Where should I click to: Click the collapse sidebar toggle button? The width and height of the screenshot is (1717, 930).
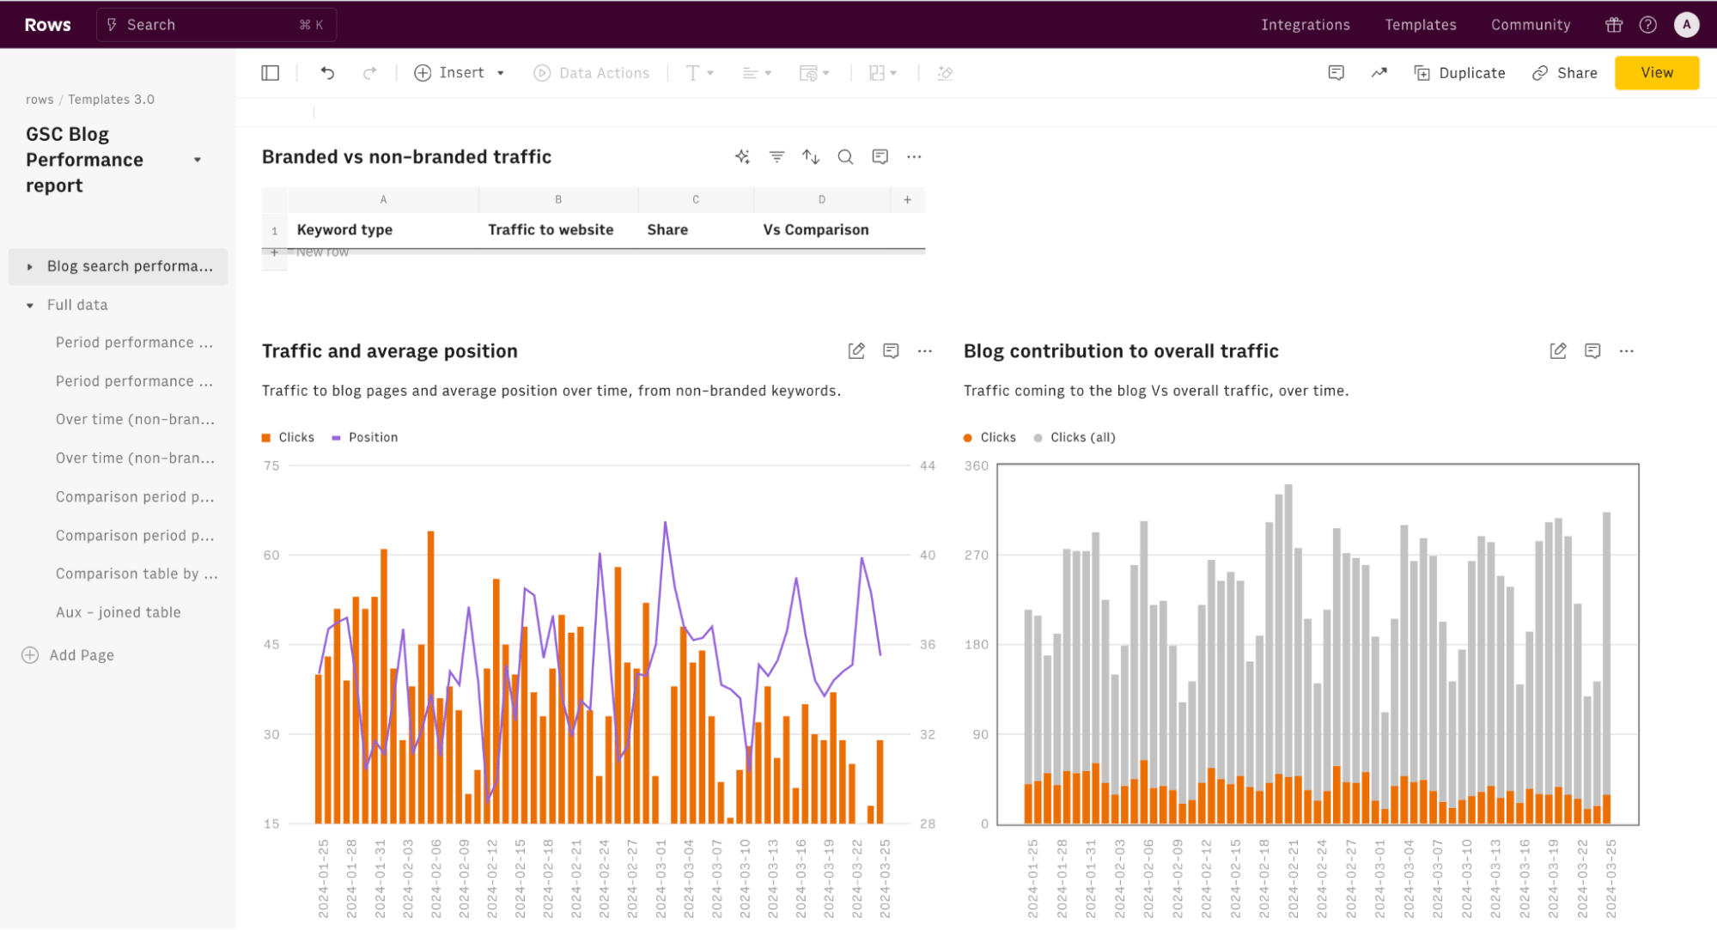pos(271,72)
